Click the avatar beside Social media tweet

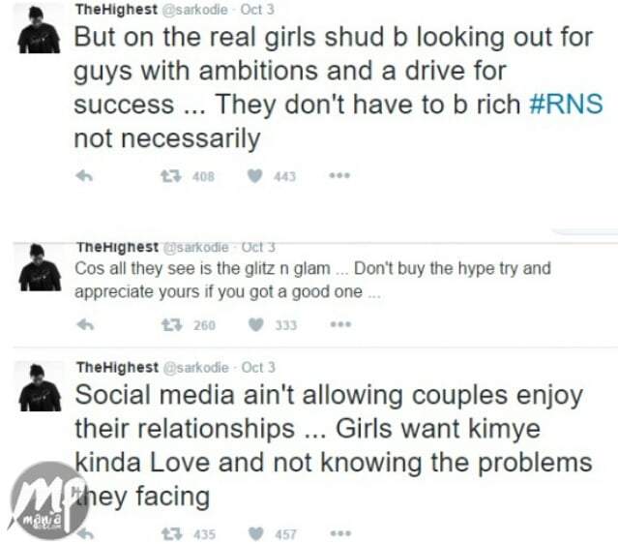[x=40, y=387]
